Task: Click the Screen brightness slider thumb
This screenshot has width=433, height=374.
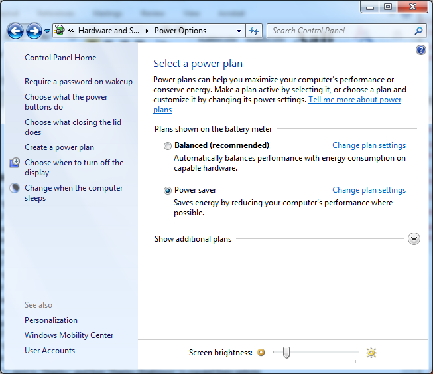Action: pyautogui.click(x=286, y=353)
